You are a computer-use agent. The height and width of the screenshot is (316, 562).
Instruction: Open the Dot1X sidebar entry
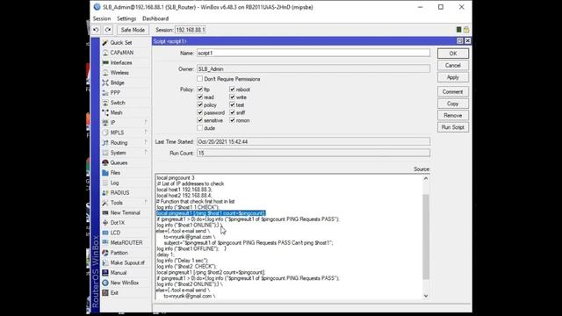tap(117, 223)
